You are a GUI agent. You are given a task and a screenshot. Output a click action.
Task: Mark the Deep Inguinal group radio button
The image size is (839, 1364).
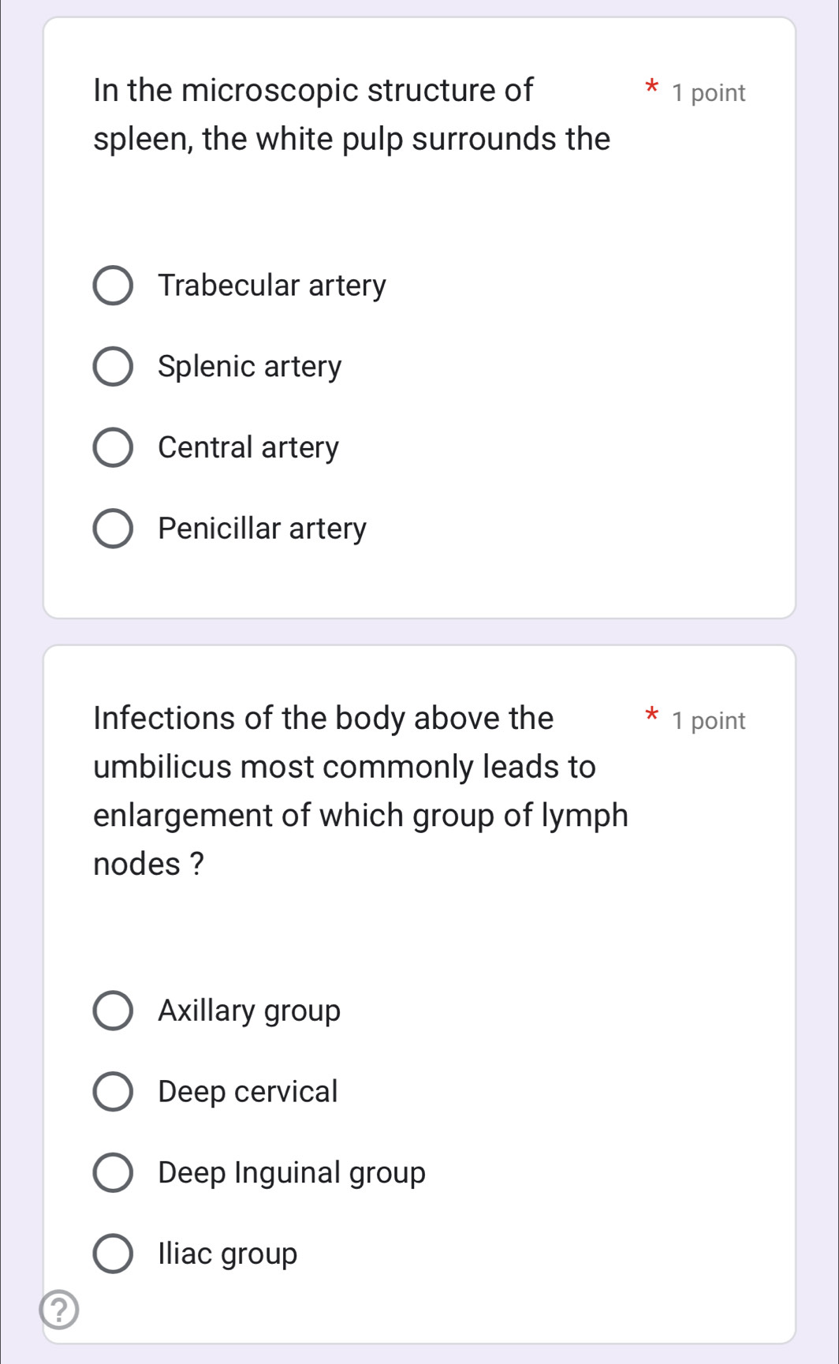(113, 1172)
